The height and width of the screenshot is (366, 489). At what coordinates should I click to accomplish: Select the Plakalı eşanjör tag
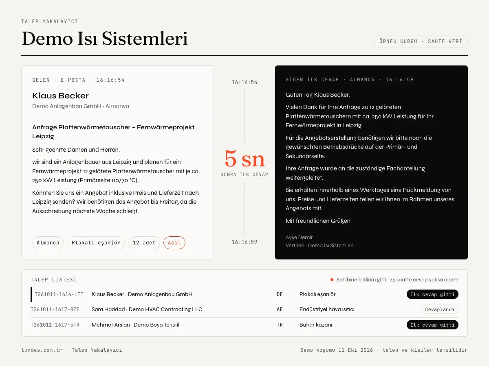(x=96, y=243)
